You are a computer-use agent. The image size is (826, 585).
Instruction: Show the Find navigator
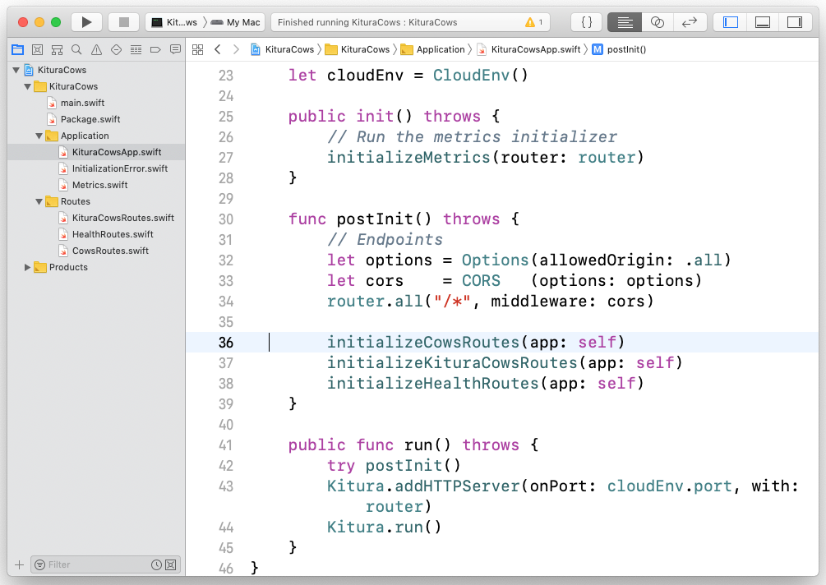point(76,49)
